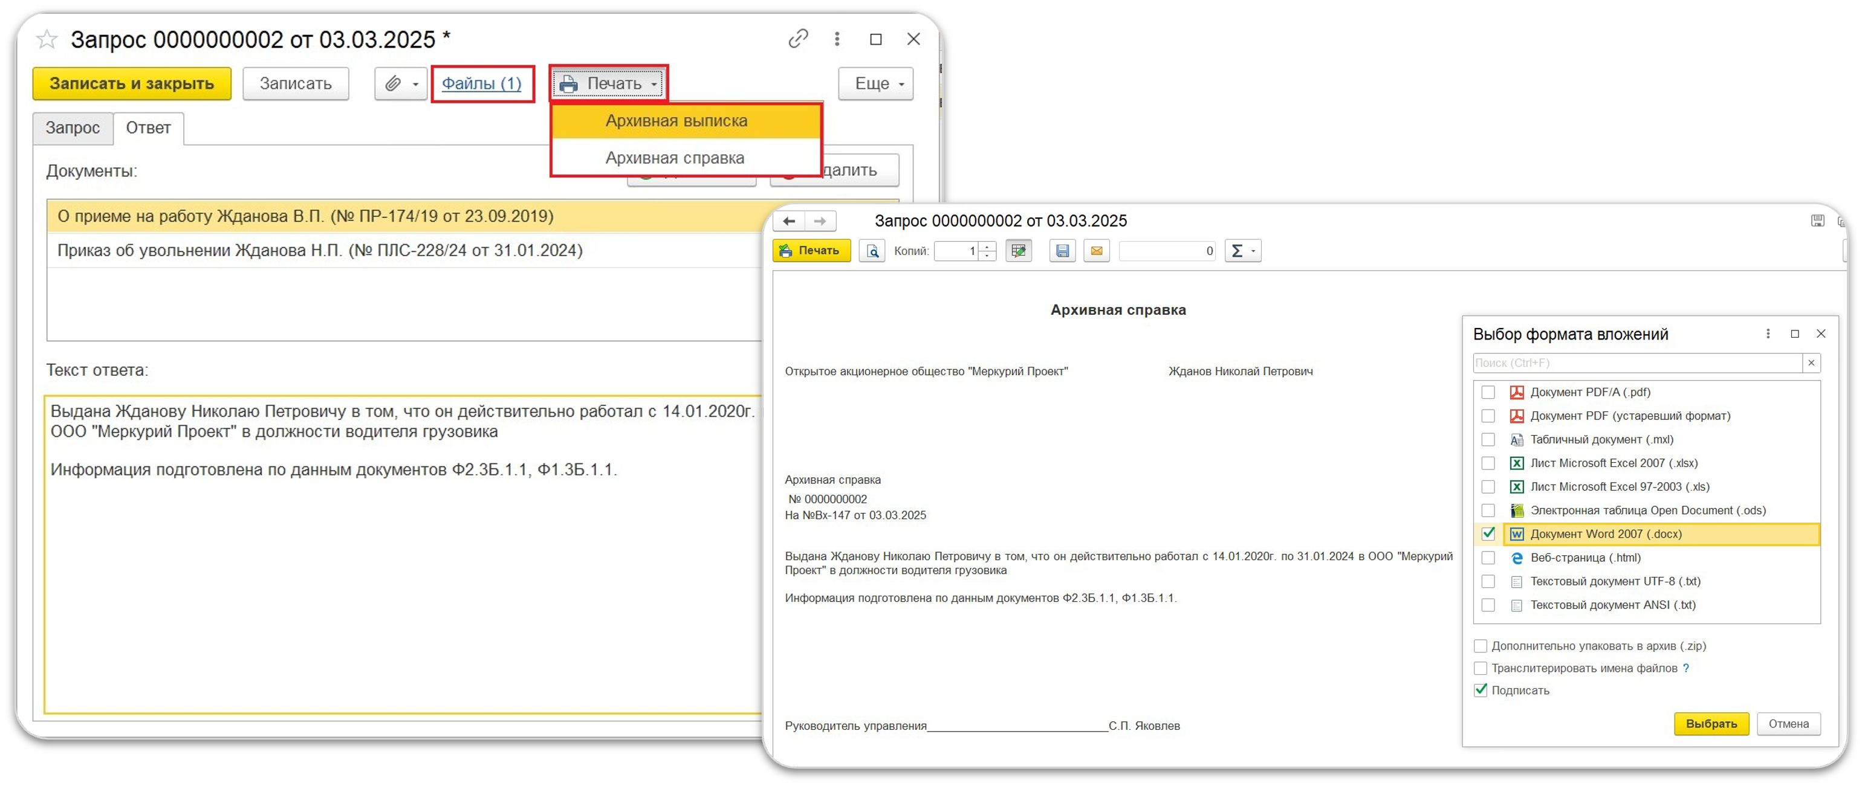Click the paperclip attach file icon
Viewport: 1862px width, 786px height.
point(392,84)
